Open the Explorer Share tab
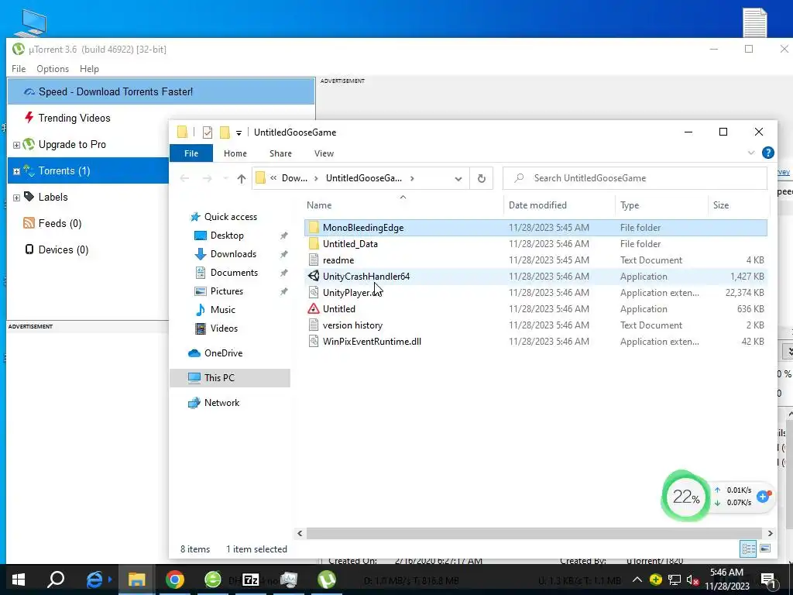This screenshot has height=595, width=793. pyautogui.click(x=280, y=153)
